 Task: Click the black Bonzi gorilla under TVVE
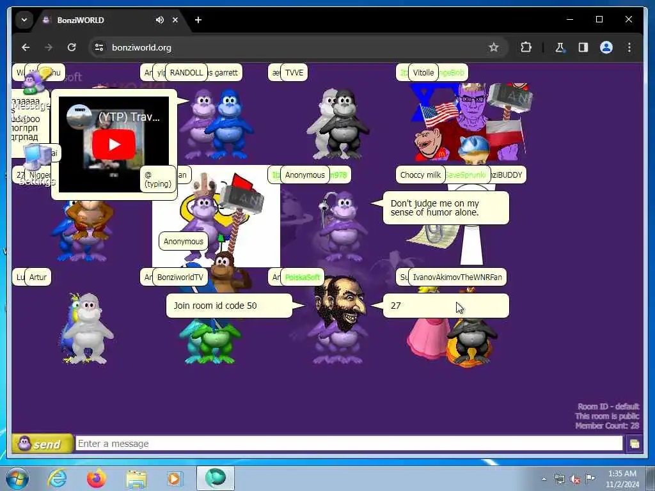pos(345,124)
